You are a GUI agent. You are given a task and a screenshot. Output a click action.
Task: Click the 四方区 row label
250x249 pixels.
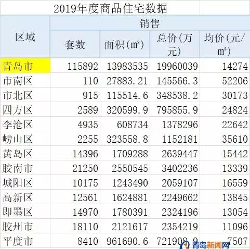click(x=25, y=109)
